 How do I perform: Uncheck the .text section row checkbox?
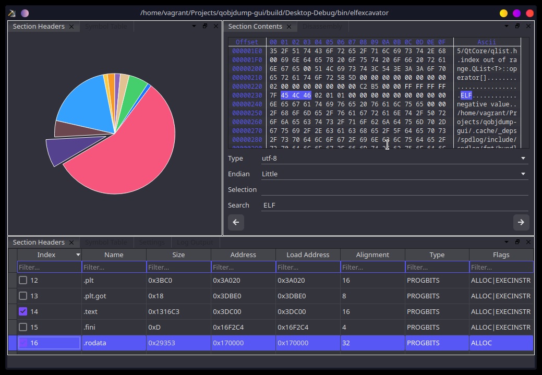point(23,312)
